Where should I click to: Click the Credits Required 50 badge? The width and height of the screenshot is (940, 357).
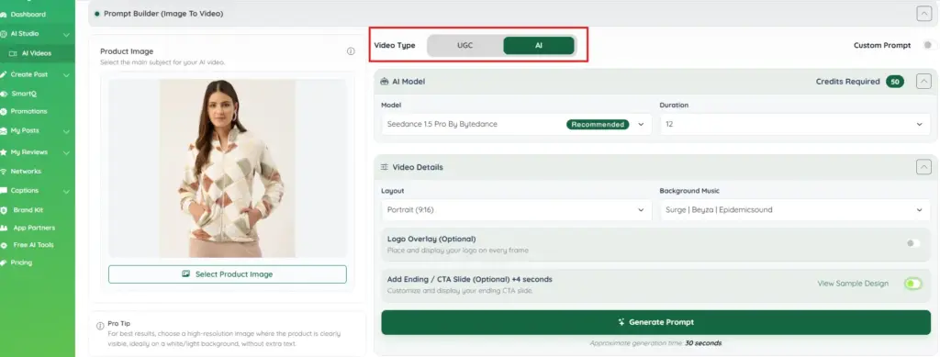point(895,82)
